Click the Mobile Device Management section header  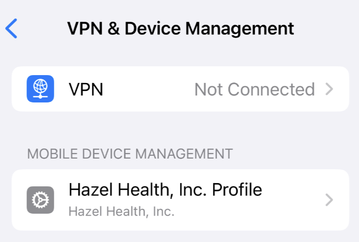point(130,154)
